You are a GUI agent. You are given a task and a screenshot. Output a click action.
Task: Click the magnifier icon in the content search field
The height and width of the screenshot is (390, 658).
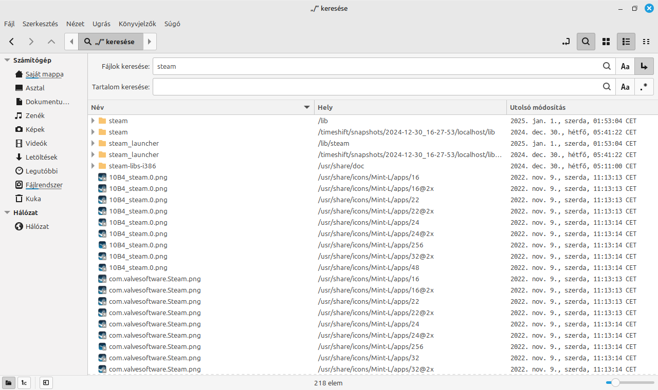[607, 87]
